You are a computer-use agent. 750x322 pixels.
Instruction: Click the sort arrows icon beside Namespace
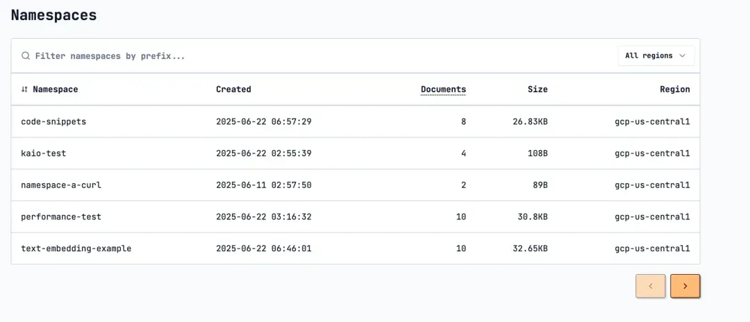pyautogui.click(x=24, y=90)
